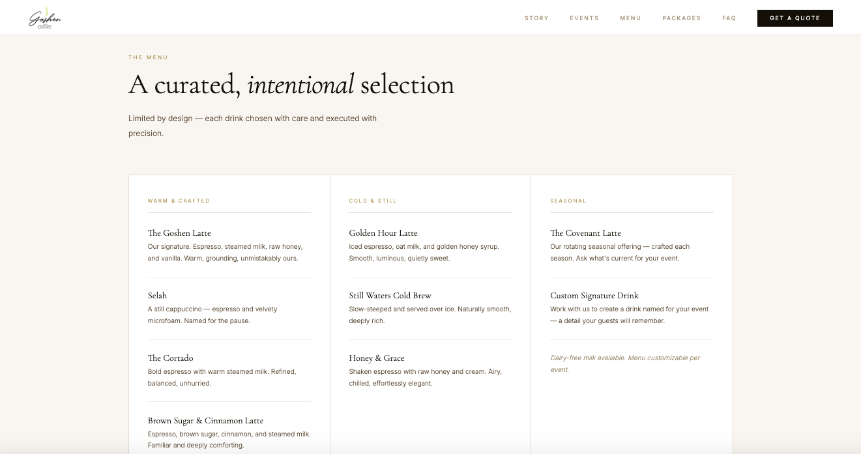Viewport: 861px width, 454px height.
Task: Click the 'Our rotating seasonal offering' description
Action: pyautogui.click(x=620, y=253)
